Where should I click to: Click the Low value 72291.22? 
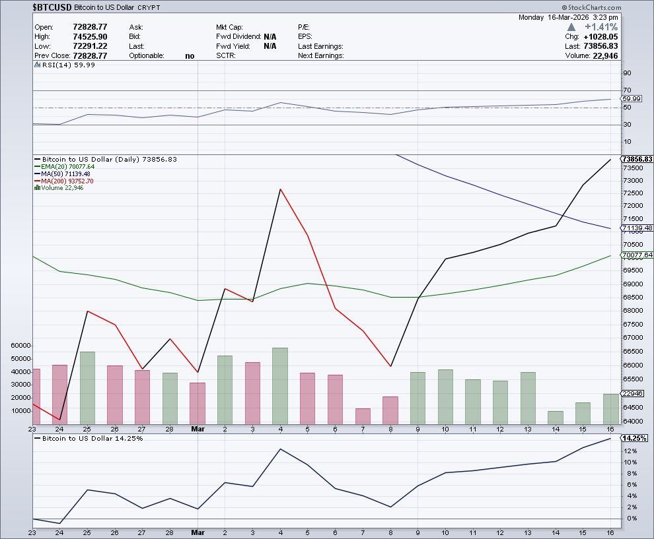90,46
